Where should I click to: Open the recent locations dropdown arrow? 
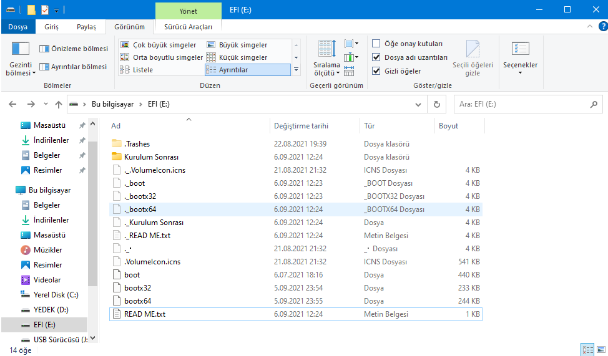[x=45, y=105]
